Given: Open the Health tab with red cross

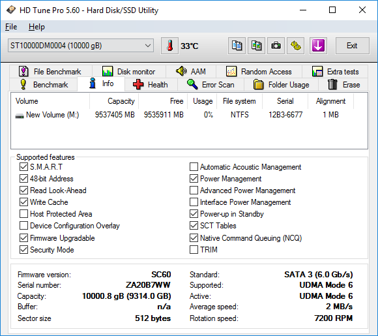Looking at the screenshot, I should [151, 85].
